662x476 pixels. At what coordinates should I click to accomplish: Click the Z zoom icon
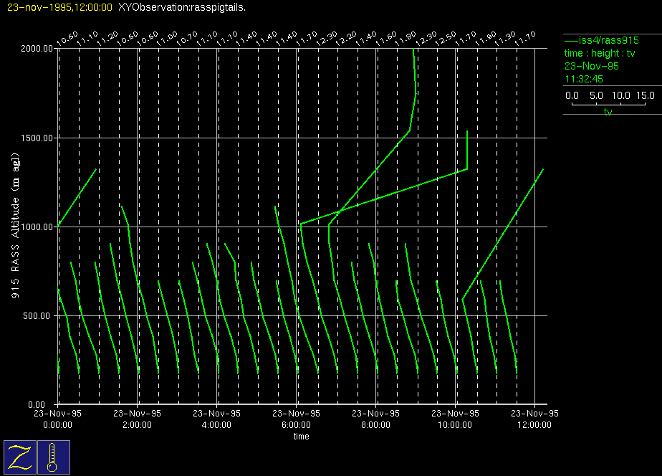click(19, 457)
